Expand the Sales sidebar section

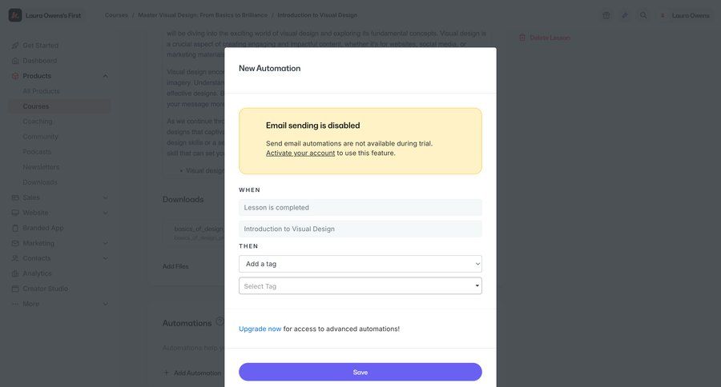pos(105,197)
